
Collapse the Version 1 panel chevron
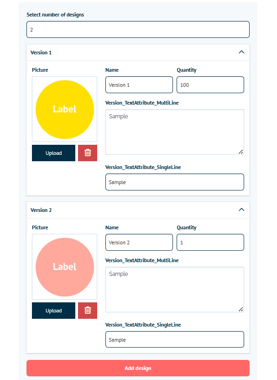point(241,52)
